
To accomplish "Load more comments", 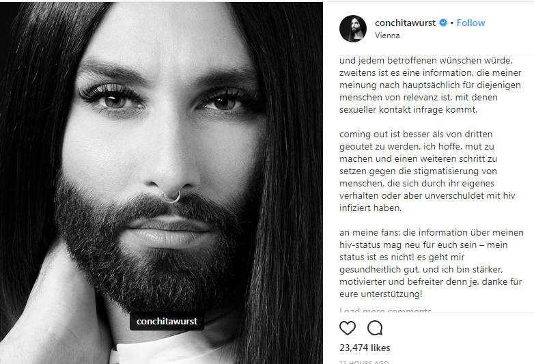I will click(385, 310).
